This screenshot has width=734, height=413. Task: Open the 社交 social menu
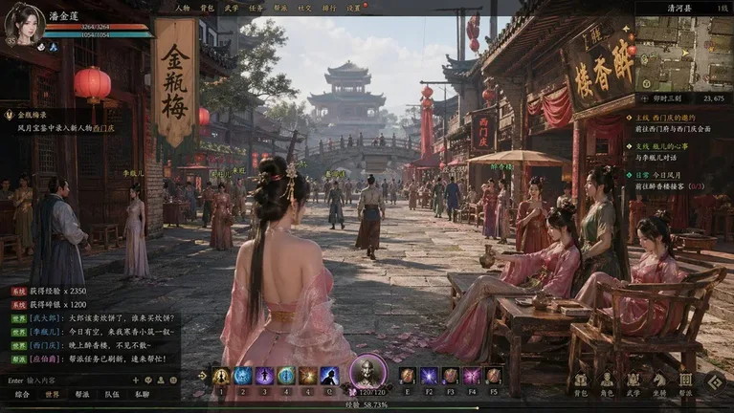click(x=304, y=8)
